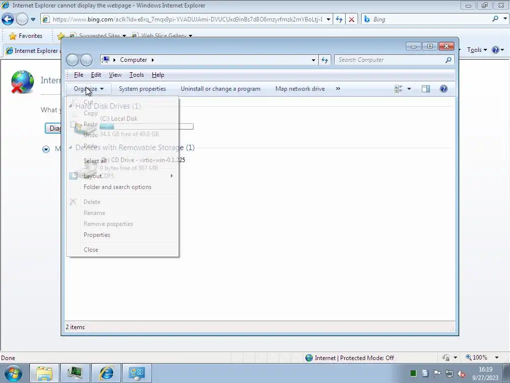This screenshot has width=510, height=383.
Task: Open the zoom level 100% dropdown arrow
Action: point(497,358)
